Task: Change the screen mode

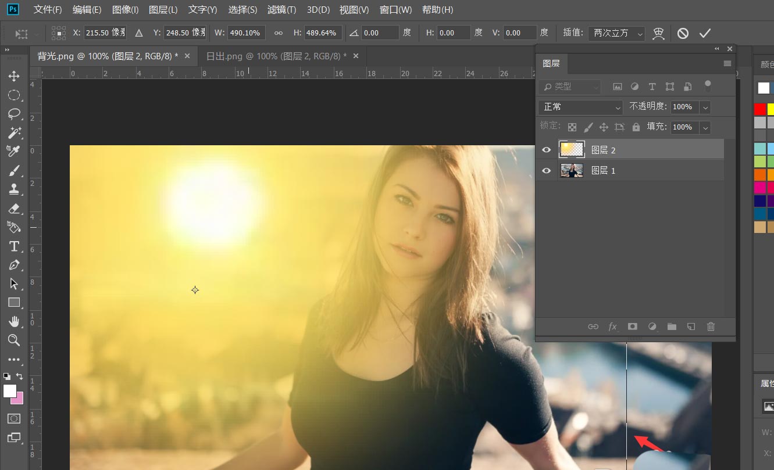Action: click(14, 437)
